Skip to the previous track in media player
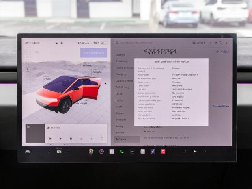 50,139
